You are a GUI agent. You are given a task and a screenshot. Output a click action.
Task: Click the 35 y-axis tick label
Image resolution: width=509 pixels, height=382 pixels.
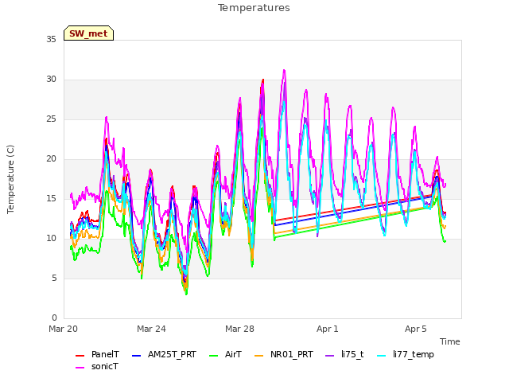(51, 39)
